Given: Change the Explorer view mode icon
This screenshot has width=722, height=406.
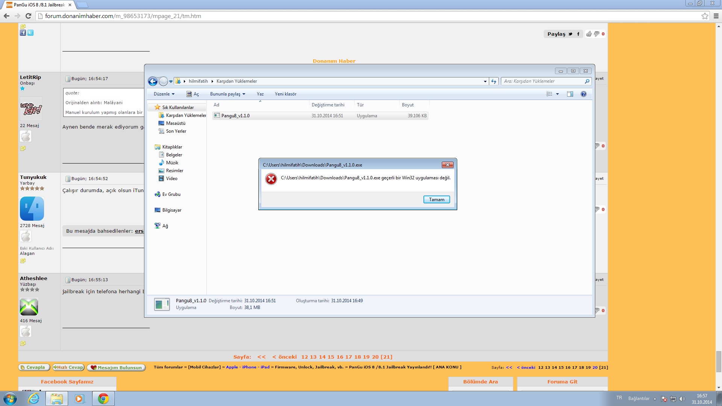Looking at the screenshot, I should (549, 94).
